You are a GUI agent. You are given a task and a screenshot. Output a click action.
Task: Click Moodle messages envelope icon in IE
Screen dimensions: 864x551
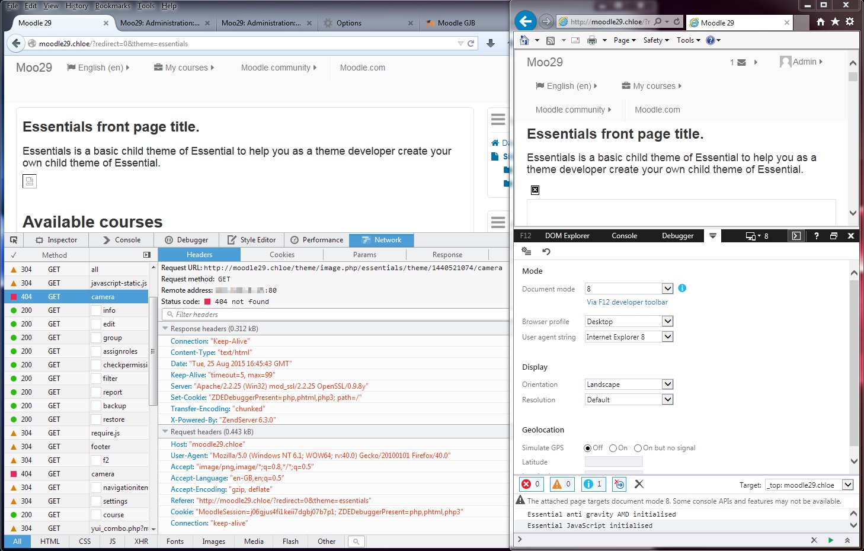click(x=741, y=62)
